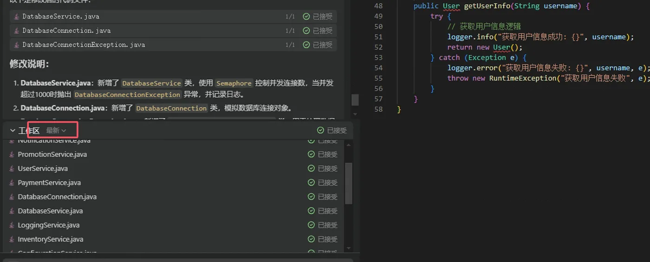Click accepted checkmark on InventoryService.java row
The height and width of the screenshot is (262, 650).
(x=311, y=239)
